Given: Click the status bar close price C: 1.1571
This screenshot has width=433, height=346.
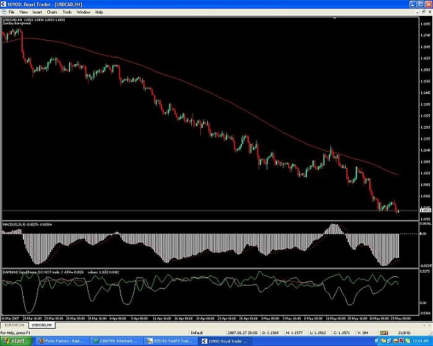Looking at the screenshot, I should [x=342, y=333].
